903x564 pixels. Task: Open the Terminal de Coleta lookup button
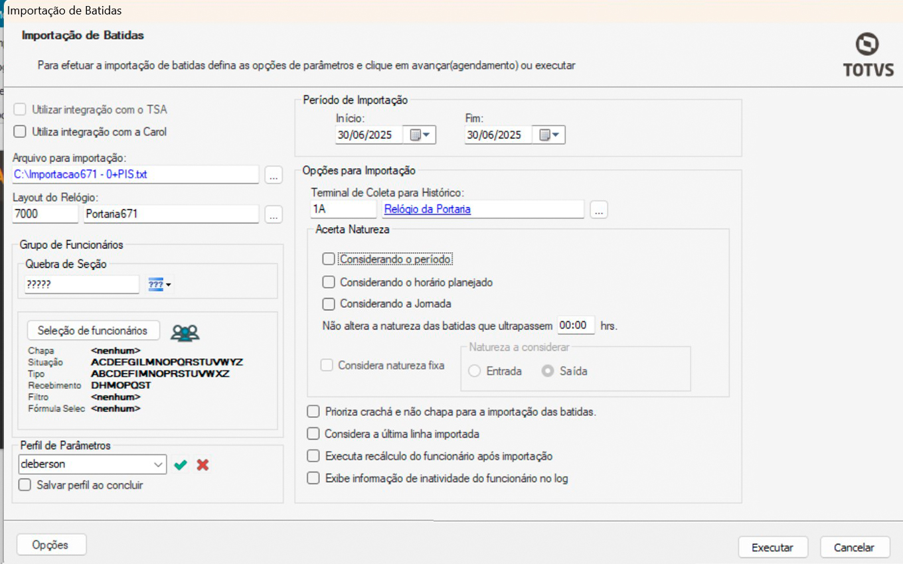(599, 210)
